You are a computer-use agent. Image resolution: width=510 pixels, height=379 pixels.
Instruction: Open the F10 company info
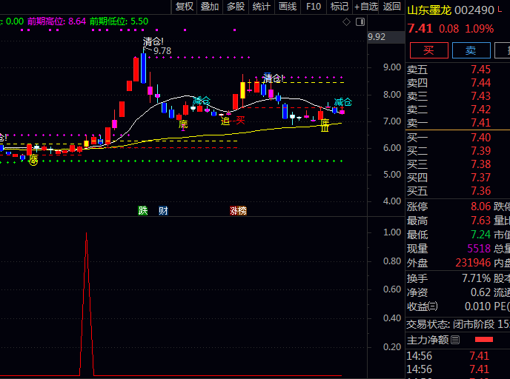(x=314, y=7)
